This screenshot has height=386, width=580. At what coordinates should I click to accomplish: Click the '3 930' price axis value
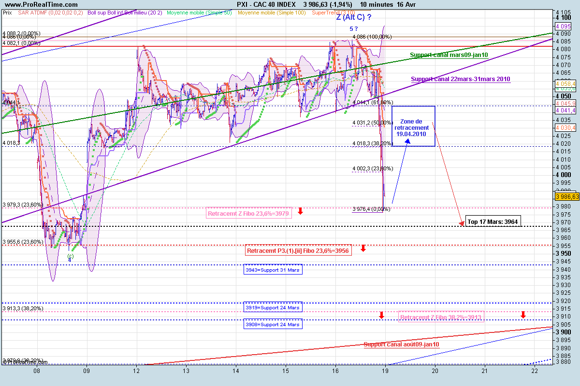point(564,285)
